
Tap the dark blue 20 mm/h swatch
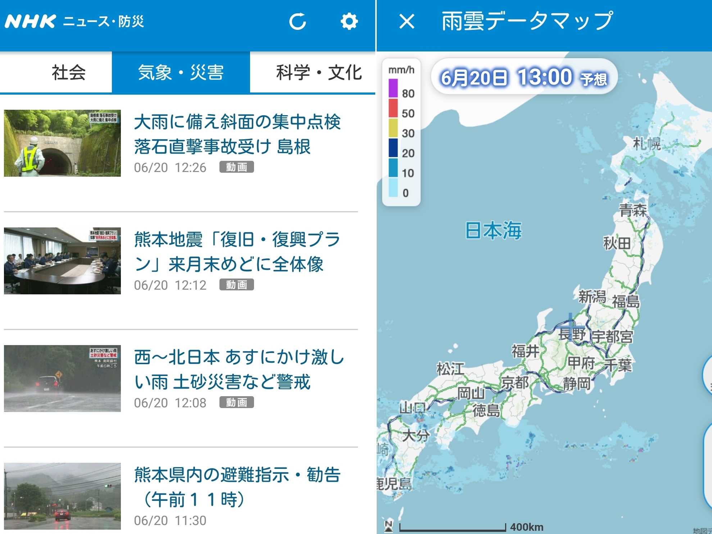393,148
